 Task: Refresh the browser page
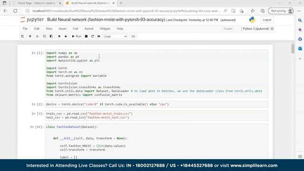15,11
